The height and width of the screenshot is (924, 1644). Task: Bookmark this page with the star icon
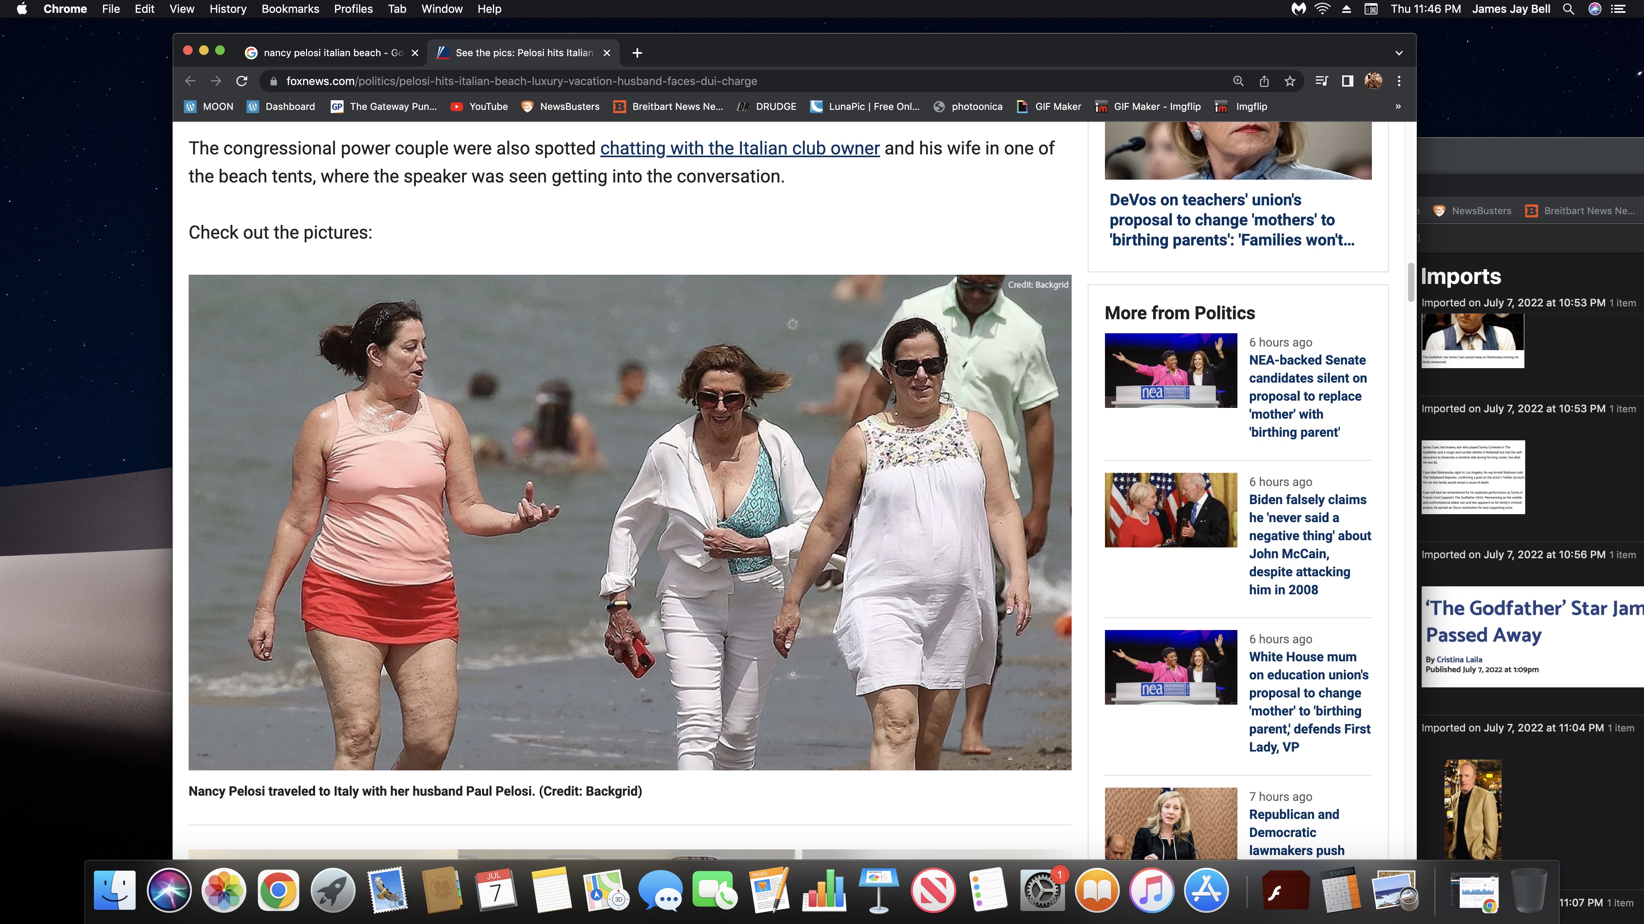click(1290, 81)
